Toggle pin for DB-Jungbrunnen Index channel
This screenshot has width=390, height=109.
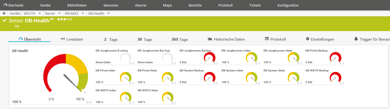[259, 63]
